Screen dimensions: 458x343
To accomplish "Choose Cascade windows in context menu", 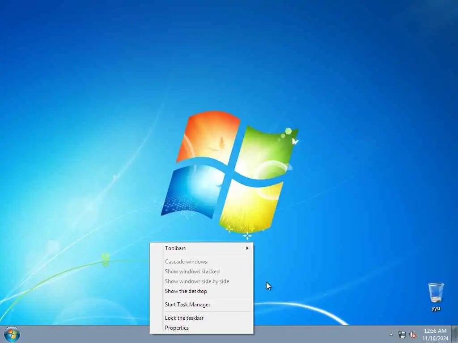I will pos(202,262).
